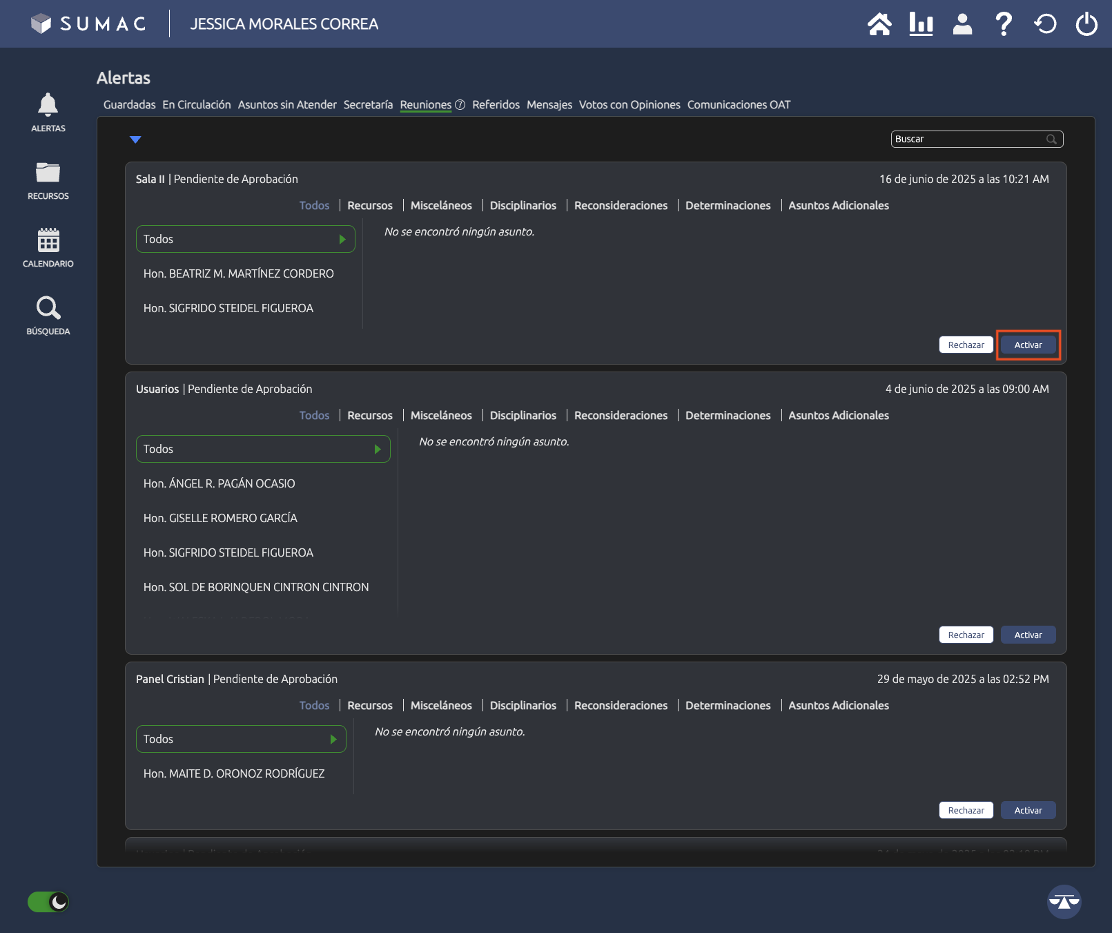This screenshot has width=1112, height=933.
Task: Click the Buscar search field
Action: click(969, 139)
